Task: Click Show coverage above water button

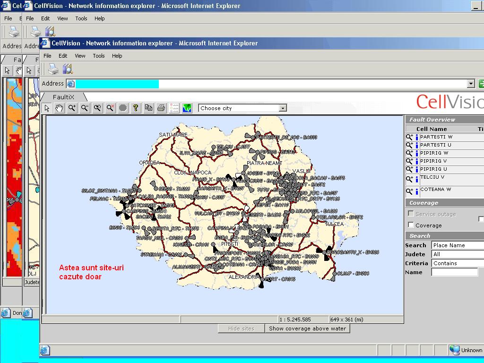Action: click(x=307, y=328)
